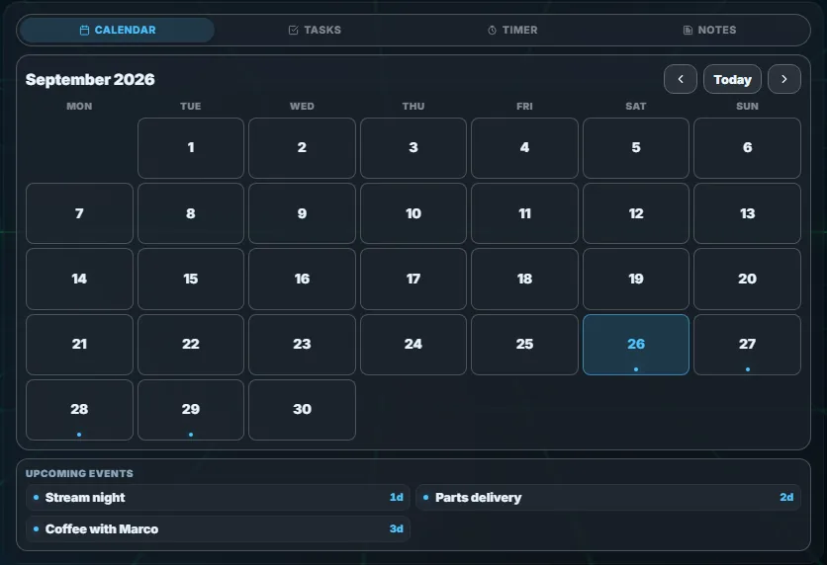Click the September 2026 heading
This screenshot has width=827, height=565.
pos(90,79)
